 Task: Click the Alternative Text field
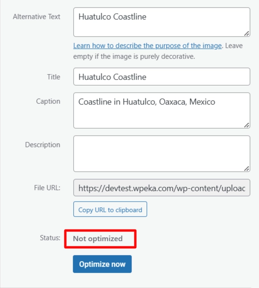click(x=161, y=22)
